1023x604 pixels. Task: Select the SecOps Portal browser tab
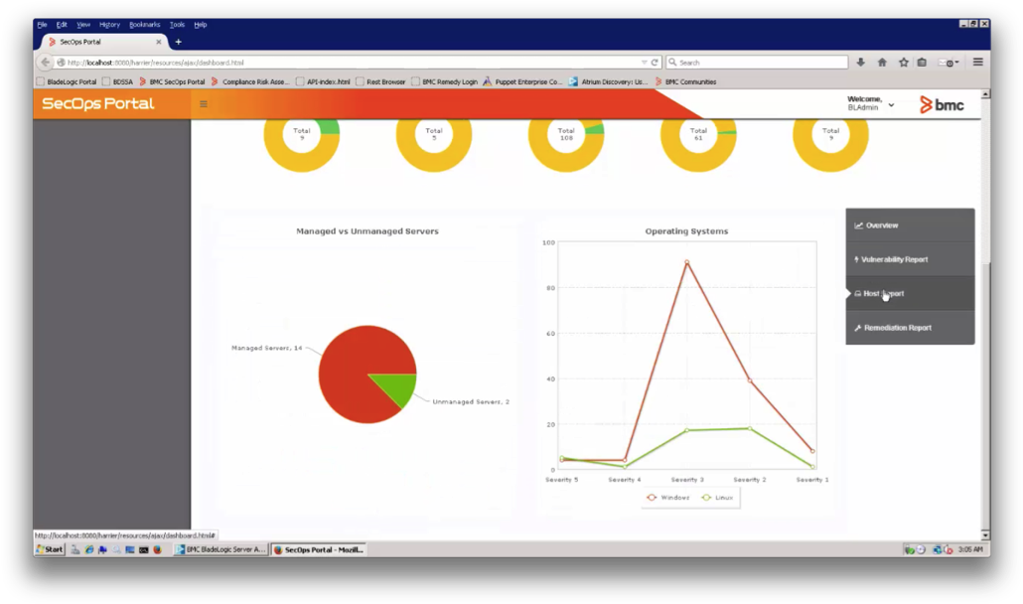point(103,42)
